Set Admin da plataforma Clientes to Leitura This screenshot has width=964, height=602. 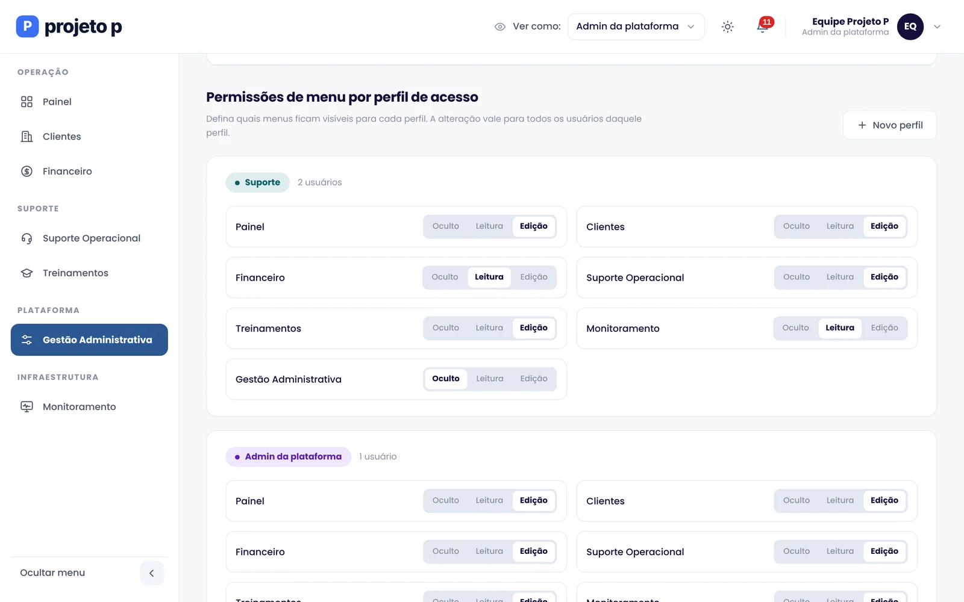click(840, 500)
